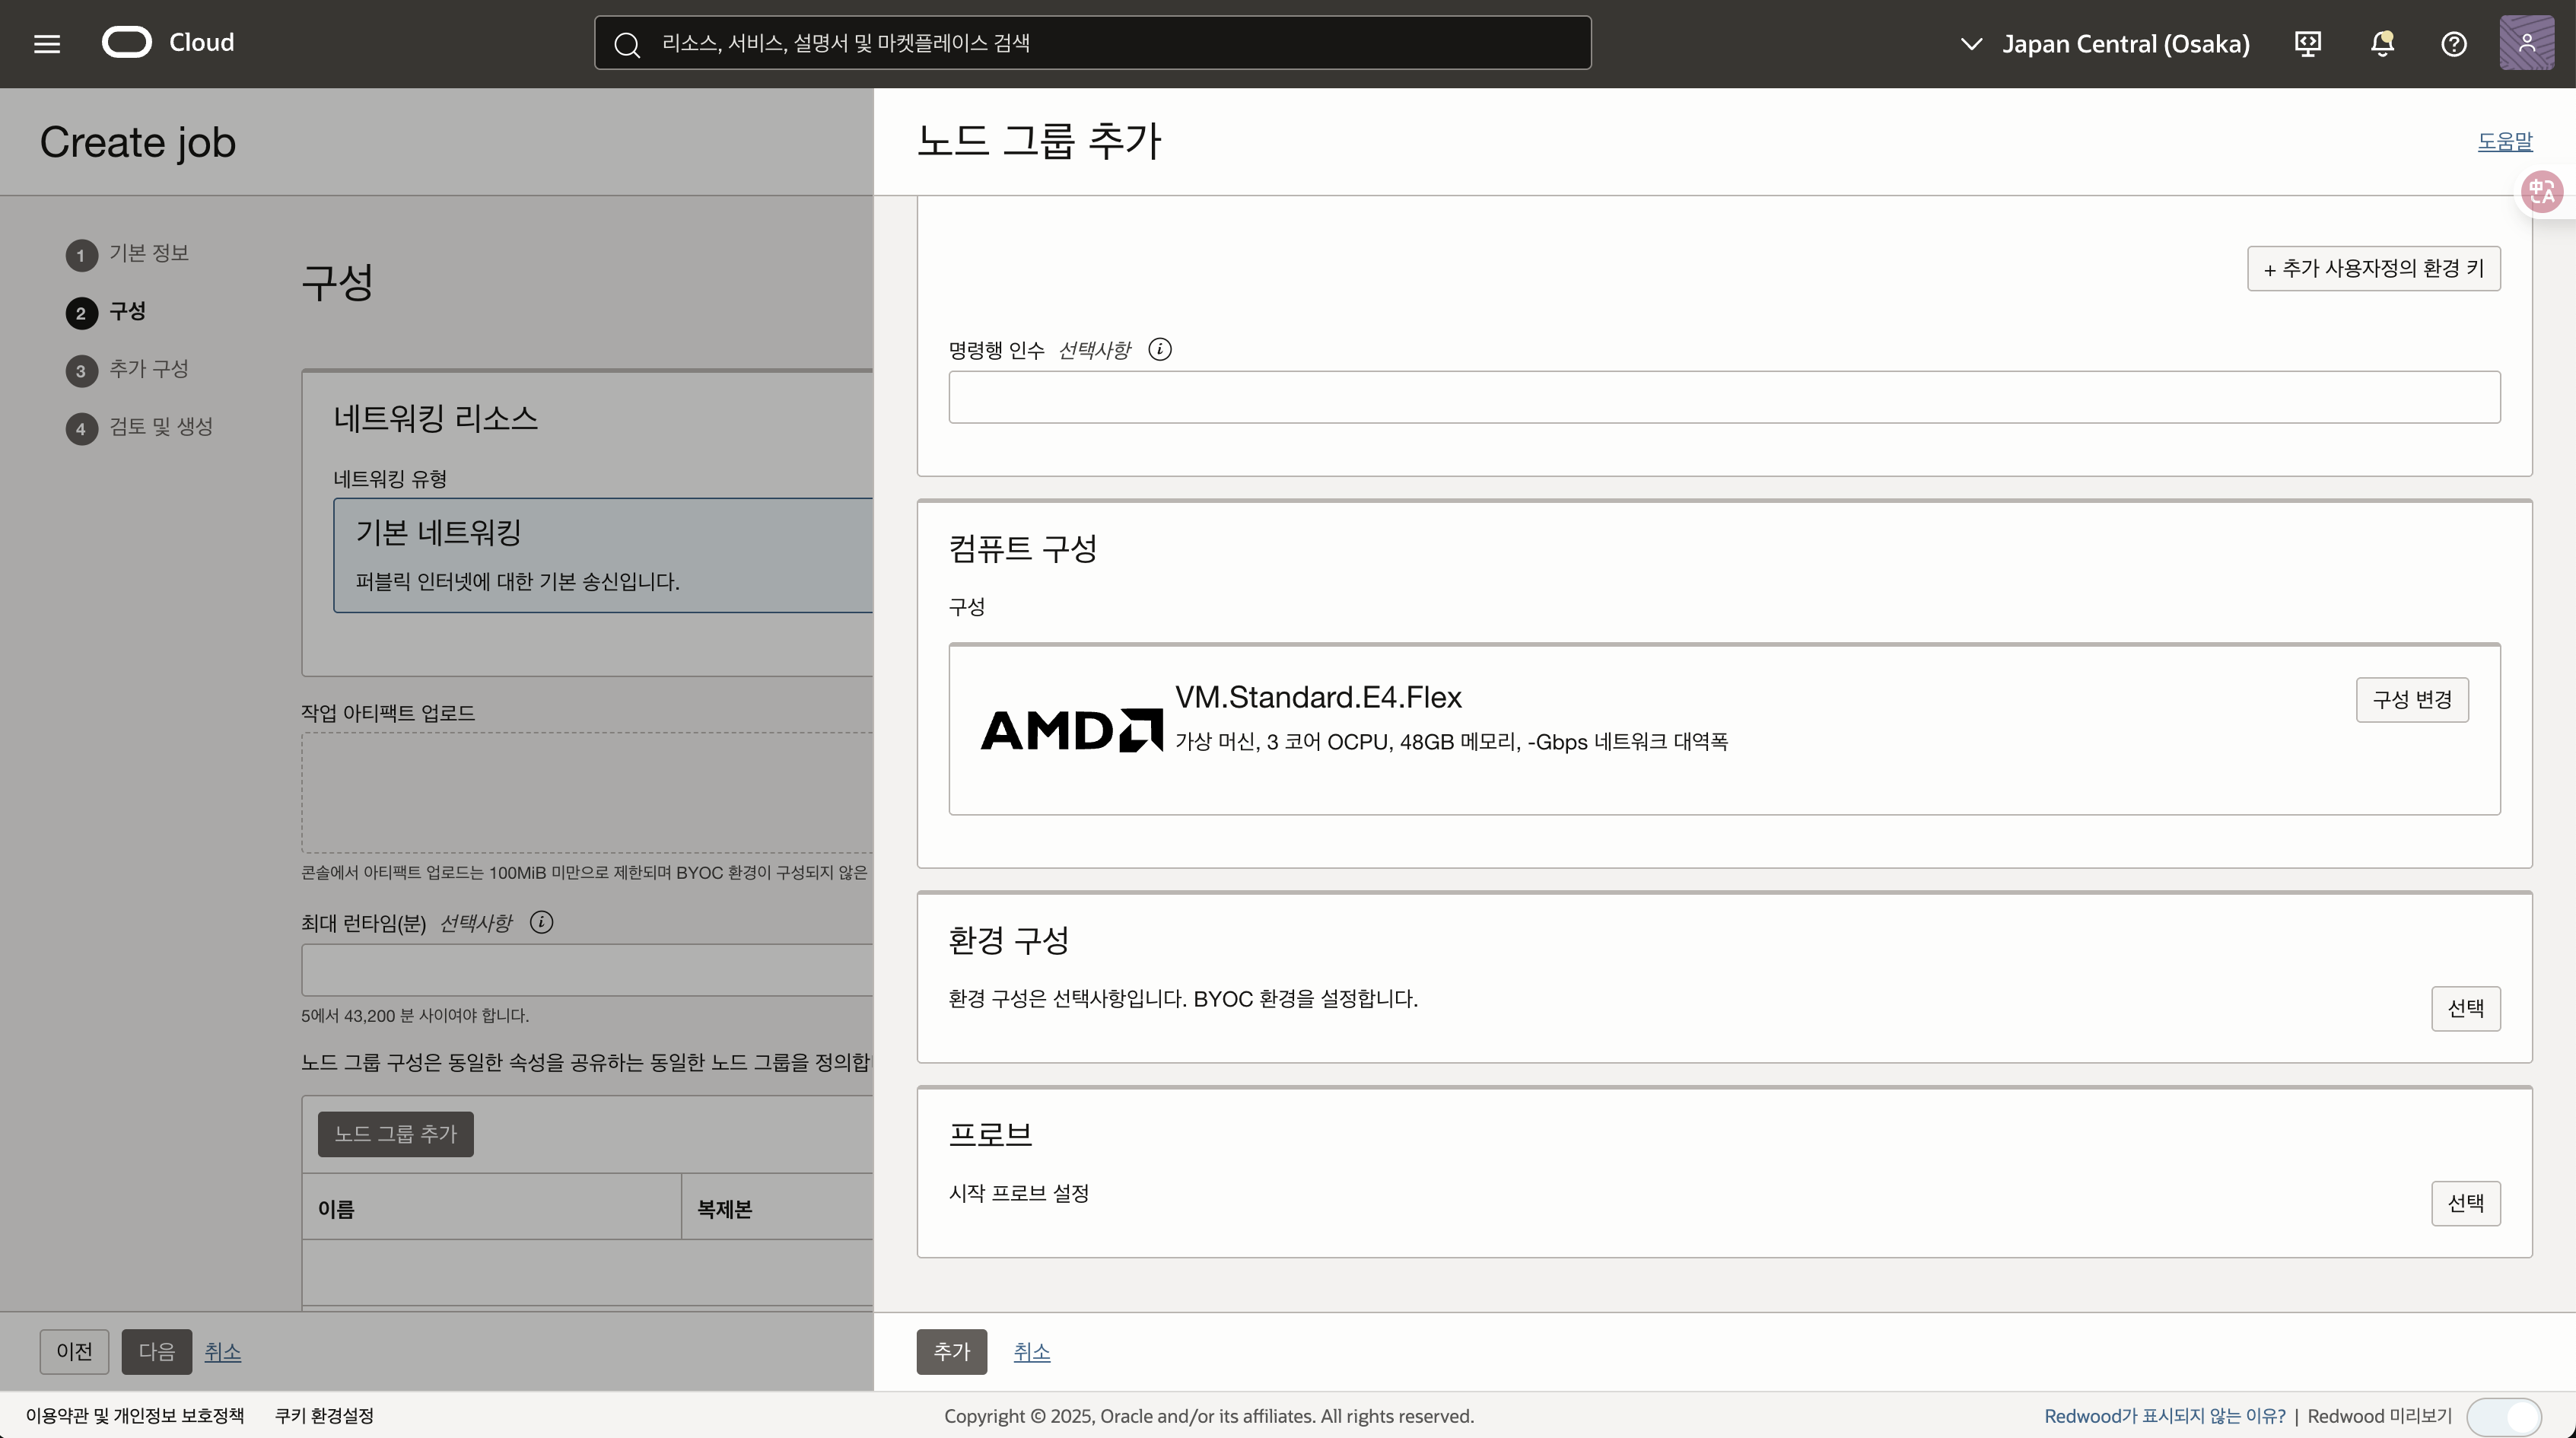Click info icon beside 명령행 인수

(x=1160, y=349)
